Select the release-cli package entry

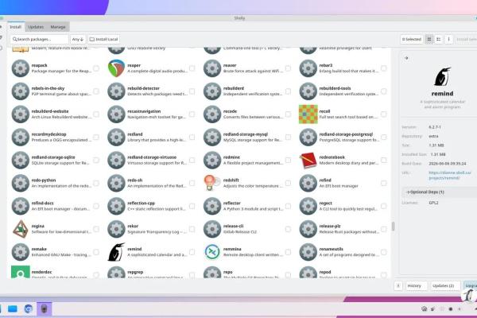247,229
